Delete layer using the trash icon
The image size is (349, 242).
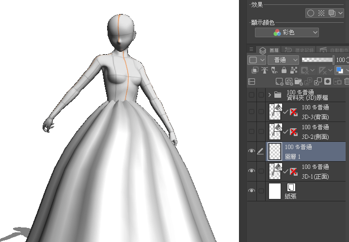(346, 82)
